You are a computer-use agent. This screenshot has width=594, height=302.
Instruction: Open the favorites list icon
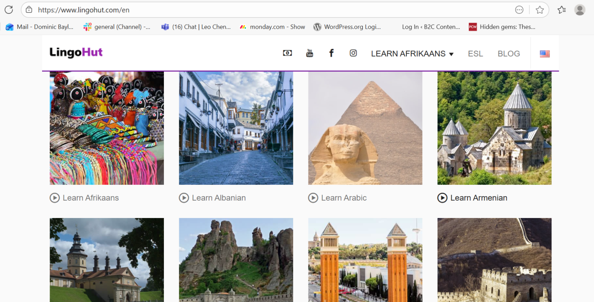(x=561, y=10)
